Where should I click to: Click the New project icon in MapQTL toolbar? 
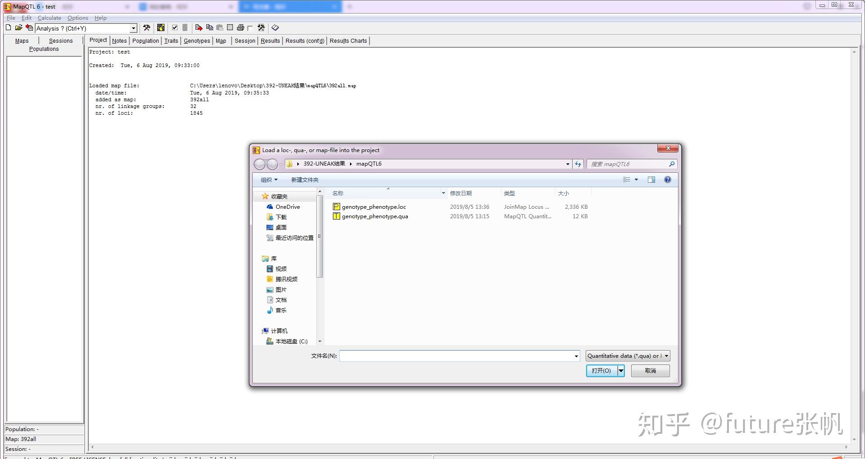tap(8, 28)
